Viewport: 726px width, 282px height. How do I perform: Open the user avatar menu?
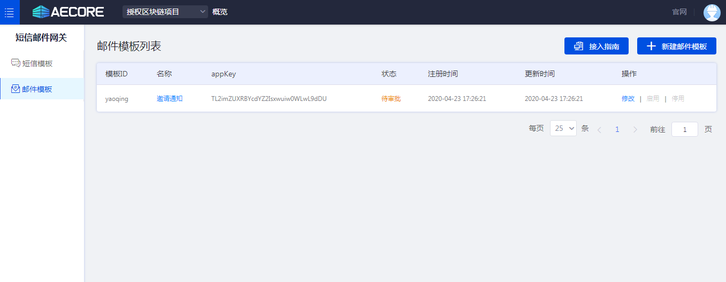coord(712,12)
